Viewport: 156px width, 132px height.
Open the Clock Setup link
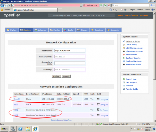pyautogui.click(x=131, y=45)
